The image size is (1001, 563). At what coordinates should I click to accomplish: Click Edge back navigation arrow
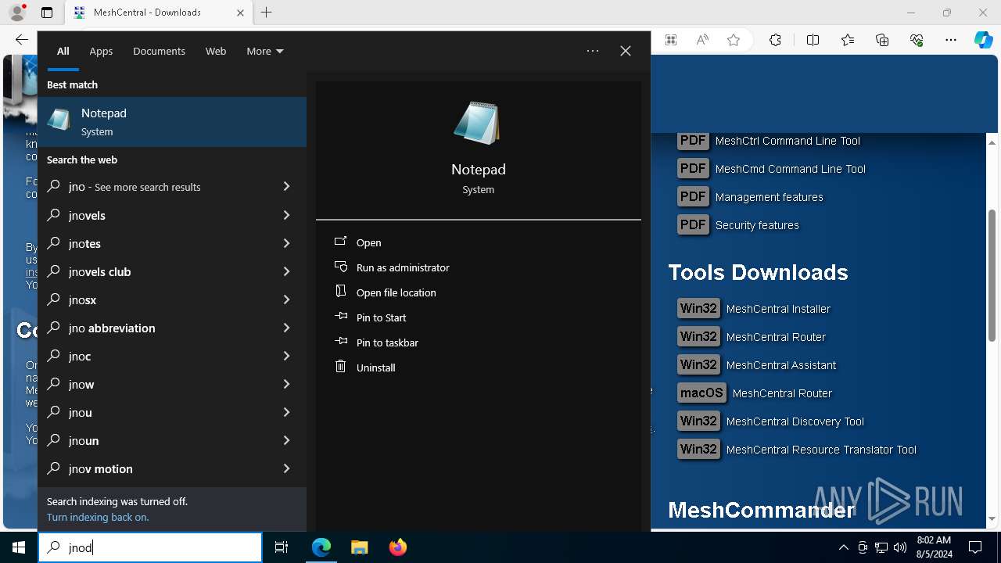[x=21, y=40]
